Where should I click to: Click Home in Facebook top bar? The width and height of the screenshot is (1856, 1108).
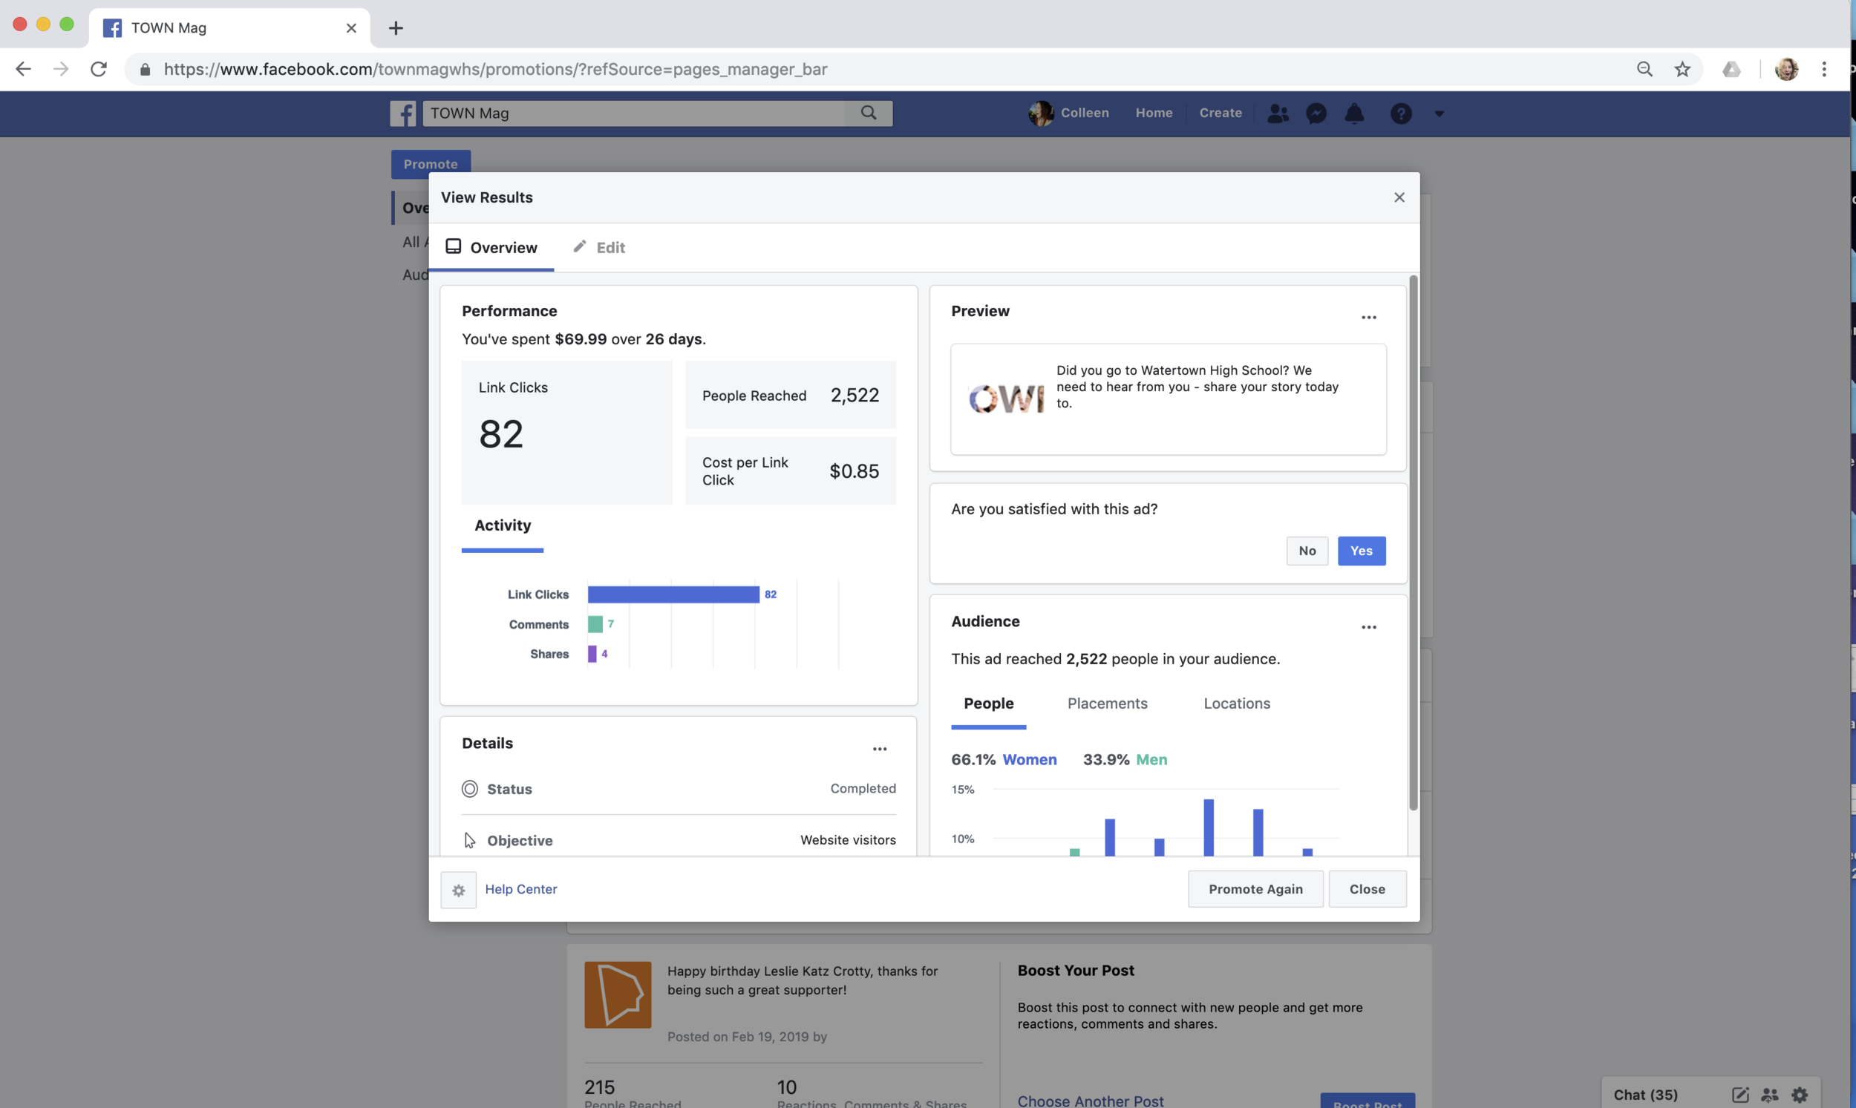point(1153,113)
